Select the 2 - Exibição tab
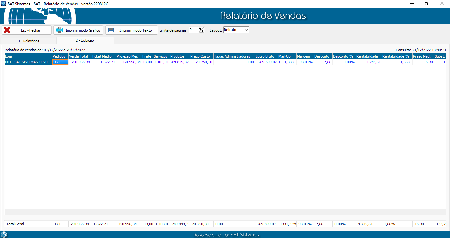This screenshot has height=238, width=450. click(x=85, y=41)
